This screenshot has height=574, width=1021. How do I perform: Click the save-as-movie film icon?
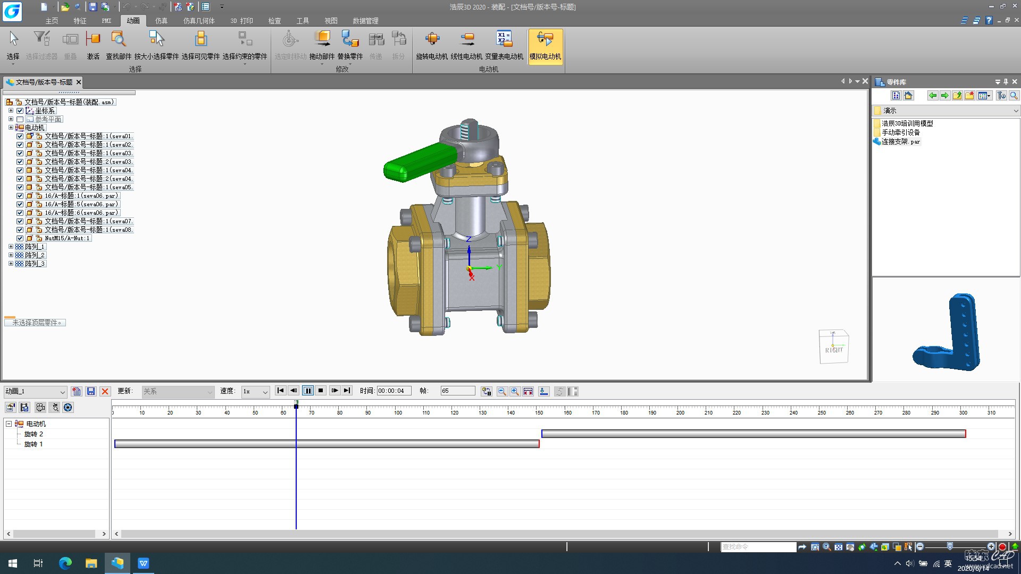(x=24, y=408)
